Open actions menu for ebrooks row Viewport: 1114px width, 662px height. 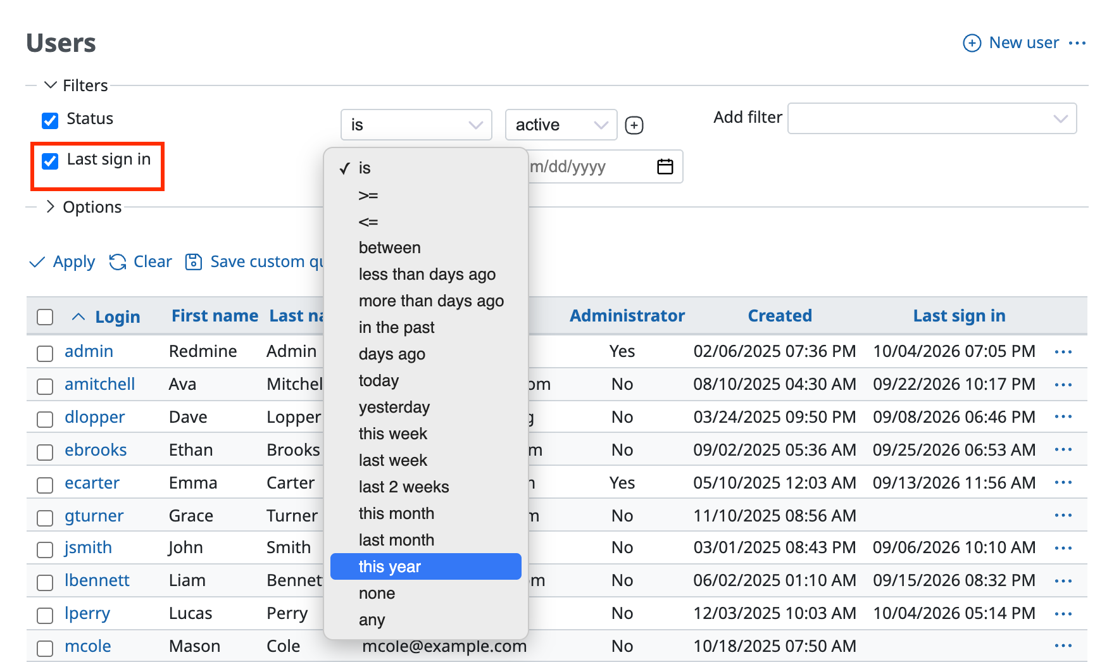point(1063,450)
